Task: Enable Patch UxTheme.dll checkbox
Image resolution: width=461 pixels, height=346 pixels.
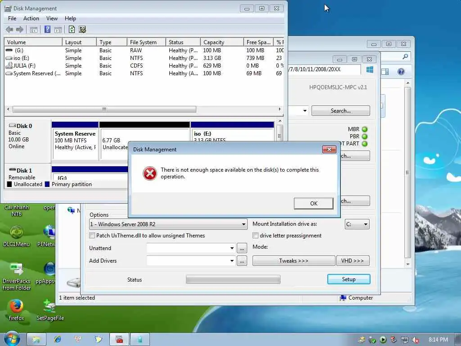Action: coord(92,235)
